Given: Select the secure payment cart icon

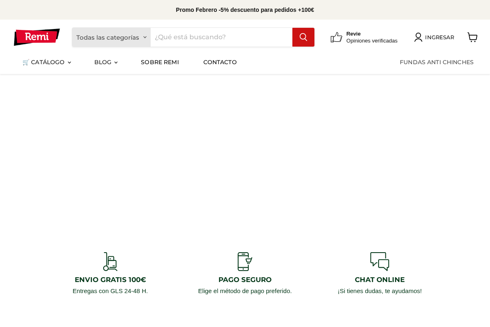Looking at the screenshot, I should 245,262.
